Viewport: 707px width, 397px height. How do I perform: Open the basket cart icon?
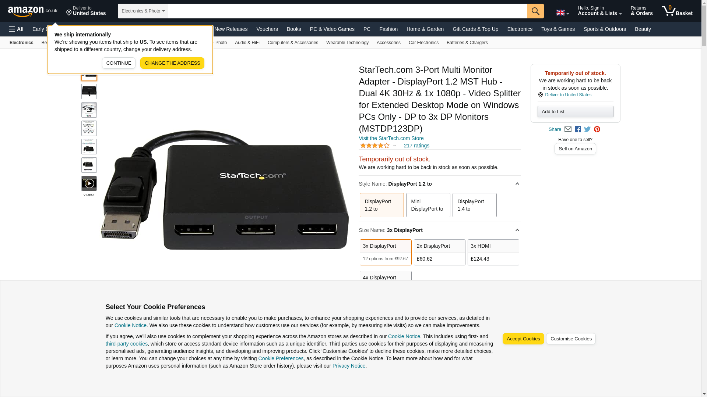(x=677, y=11)
